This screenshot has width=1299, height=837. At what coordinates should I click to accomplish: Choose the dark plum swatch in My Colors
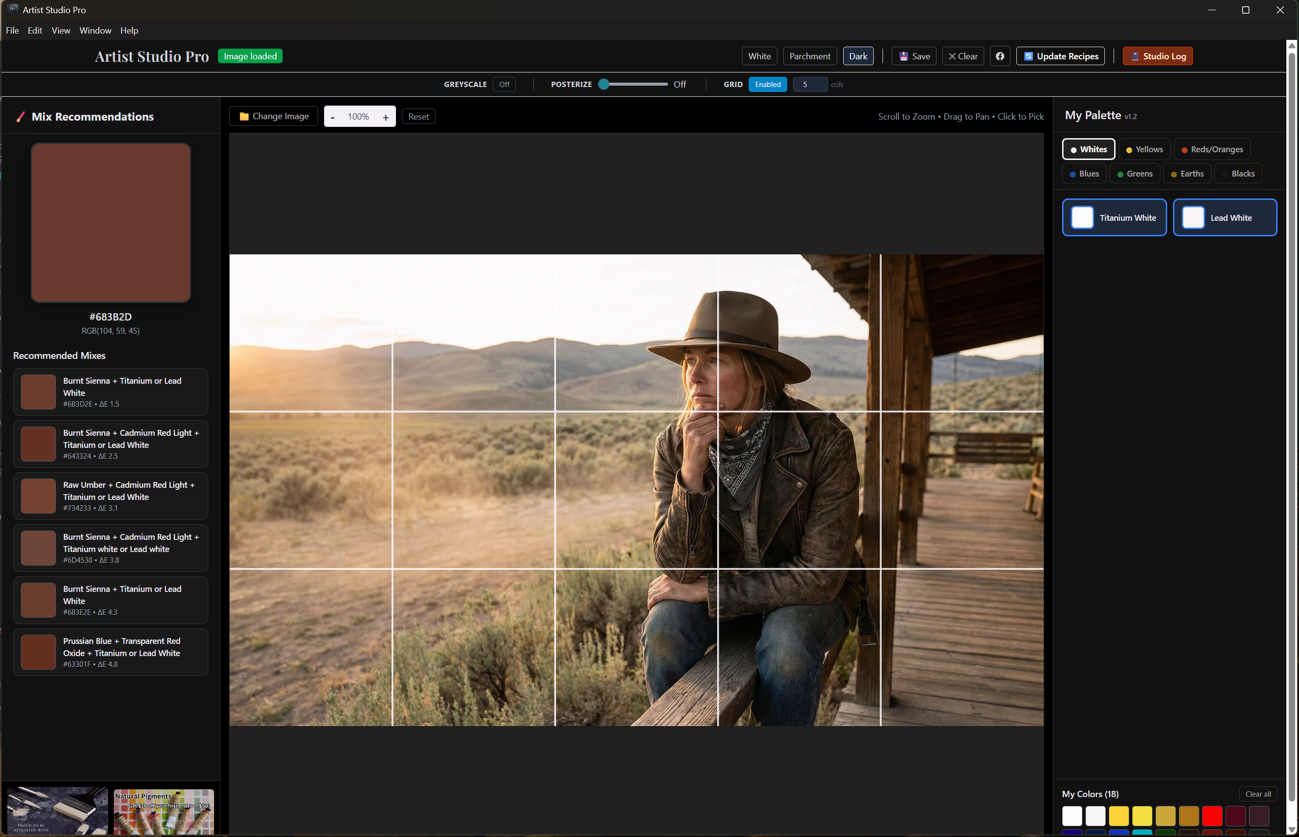point(1259,815)
